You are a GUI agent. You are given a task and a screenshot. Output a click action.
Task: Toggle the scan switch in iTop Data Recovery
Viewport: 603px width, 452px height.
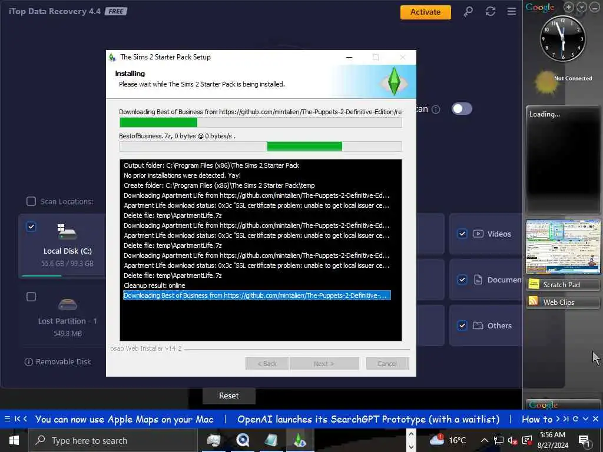click(x=462, y=109)
